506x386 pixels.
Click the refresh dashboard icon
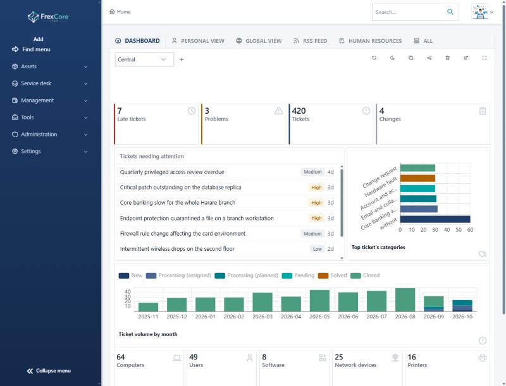[x=374, y=58]
